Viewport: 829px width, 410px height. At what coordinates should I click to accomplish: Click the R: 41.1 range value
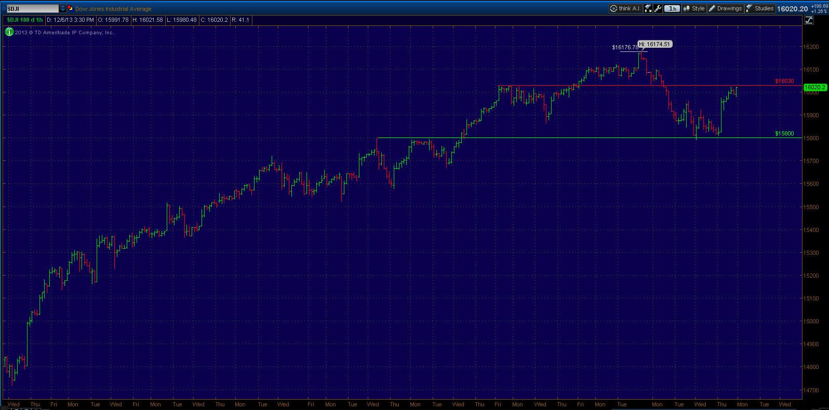(240, 20)
